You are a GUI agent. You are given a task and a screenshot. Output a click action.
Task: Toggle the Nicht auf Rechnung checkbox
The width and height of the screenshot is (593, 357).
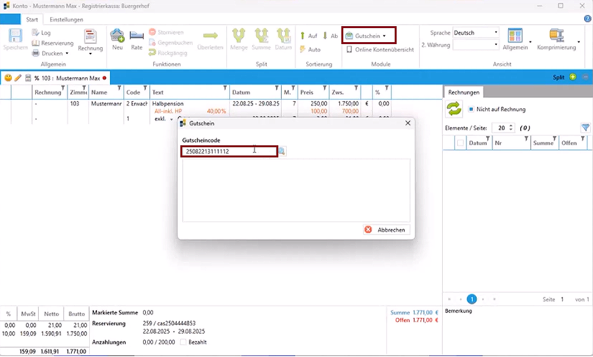(471, 109)
